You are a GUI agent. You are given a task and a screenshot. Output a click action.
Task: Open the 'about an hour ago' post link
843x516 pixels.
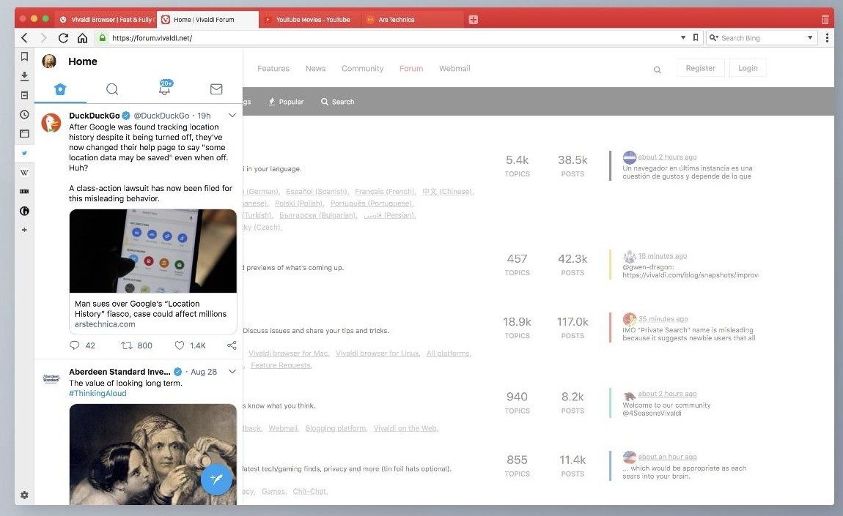tap(667, 457)
